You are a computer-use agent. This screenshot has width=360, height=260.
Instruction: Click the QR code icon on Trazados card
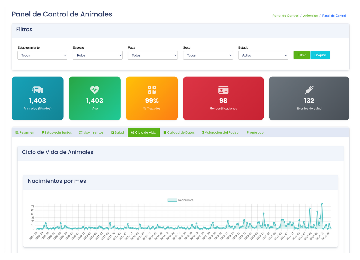[x=152, y=90]
